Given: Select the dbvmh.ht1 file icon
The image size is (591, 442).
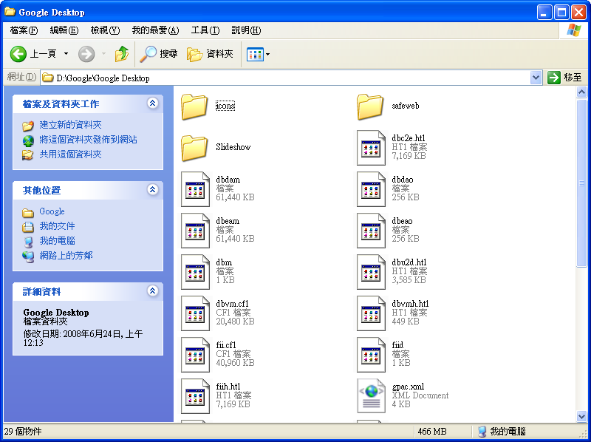Looking at the screenshot, I should 371,314.
